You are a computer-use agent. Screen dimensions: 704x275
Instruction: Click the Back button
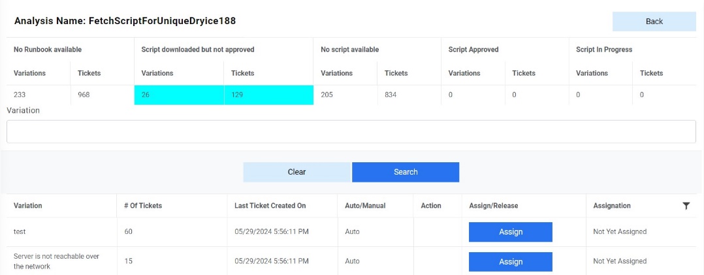click(x=654, y=22)
